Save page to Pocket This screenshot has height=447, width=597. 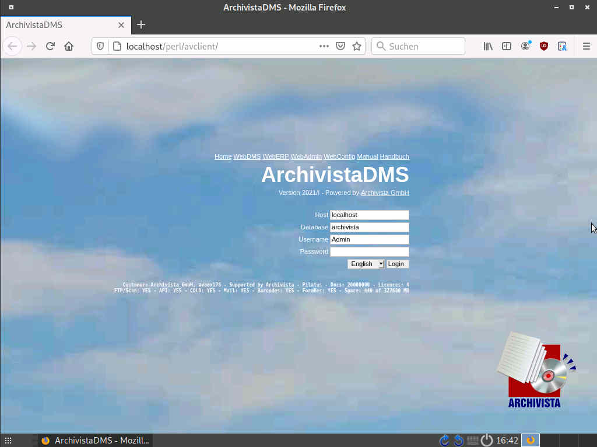pos(340,46)
